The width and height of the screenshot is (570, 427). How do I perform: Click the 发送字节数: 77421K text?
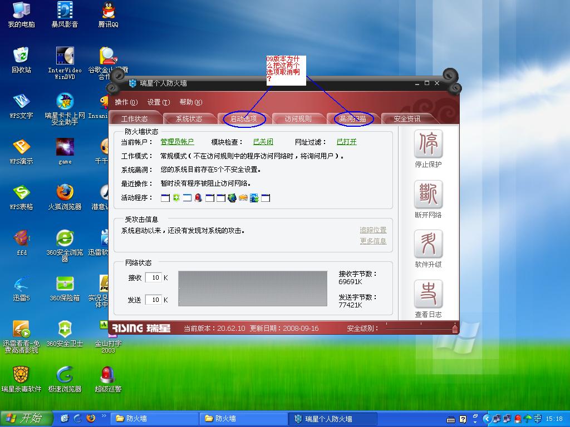358,301
